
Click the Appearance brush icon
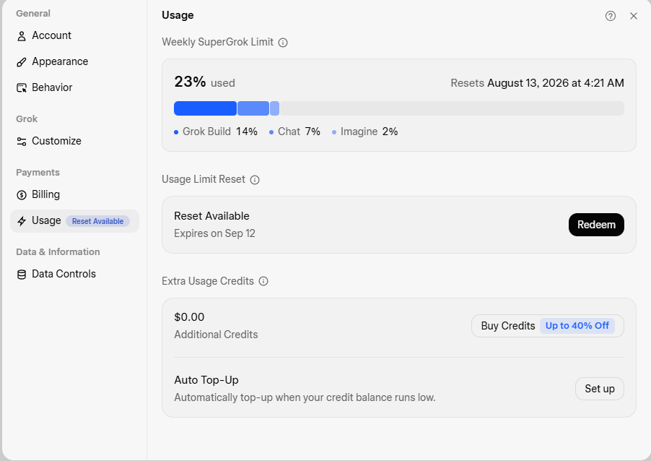[22, 62]
